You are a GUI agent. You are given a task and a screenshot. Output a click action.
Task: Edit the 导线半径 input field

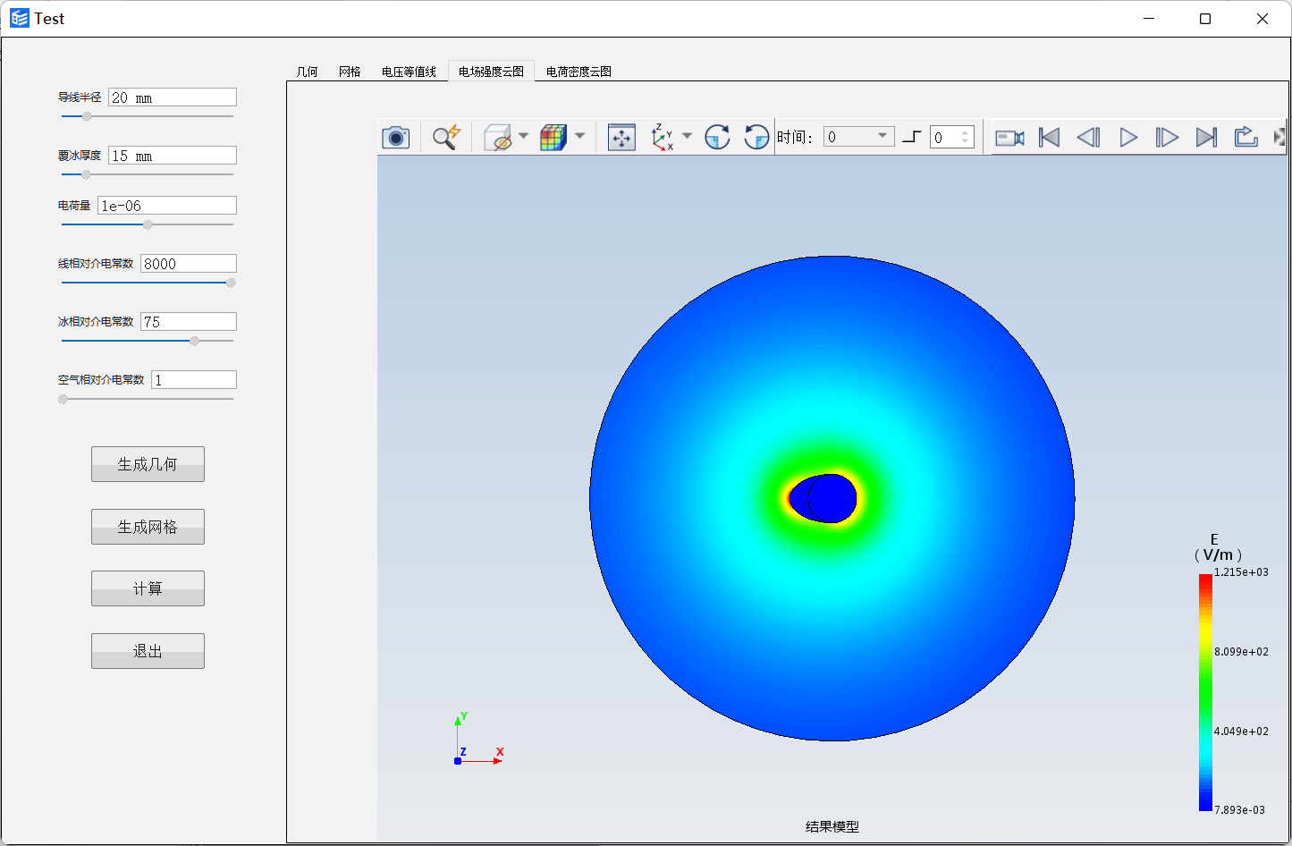point(173,97)
